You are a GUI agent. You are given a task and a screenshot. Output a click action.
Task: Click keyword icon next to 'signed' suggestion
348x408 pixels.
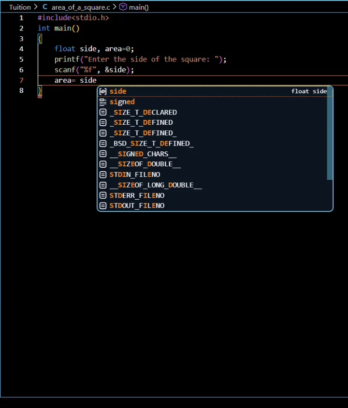pyautogui.click(x=103, y=102)
